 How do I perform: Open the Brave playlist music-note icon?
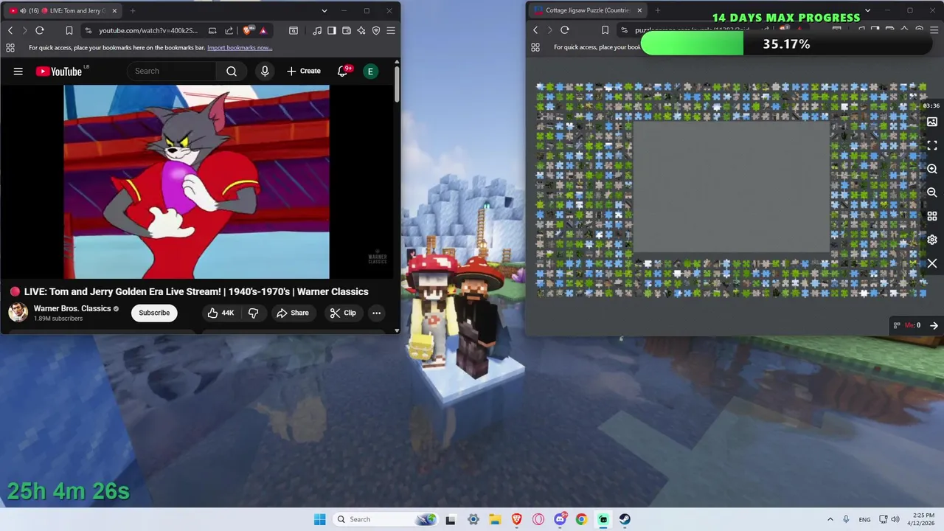coord(317,30)
